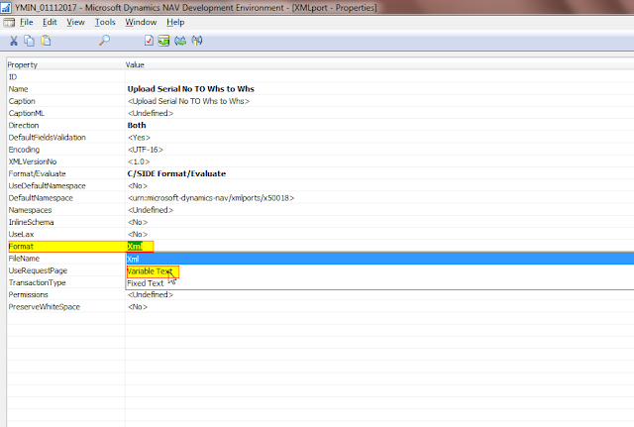Click the InlineSchema No value
Image resolution: width=634 pixels, height=427 pixels.
[138, 222]
